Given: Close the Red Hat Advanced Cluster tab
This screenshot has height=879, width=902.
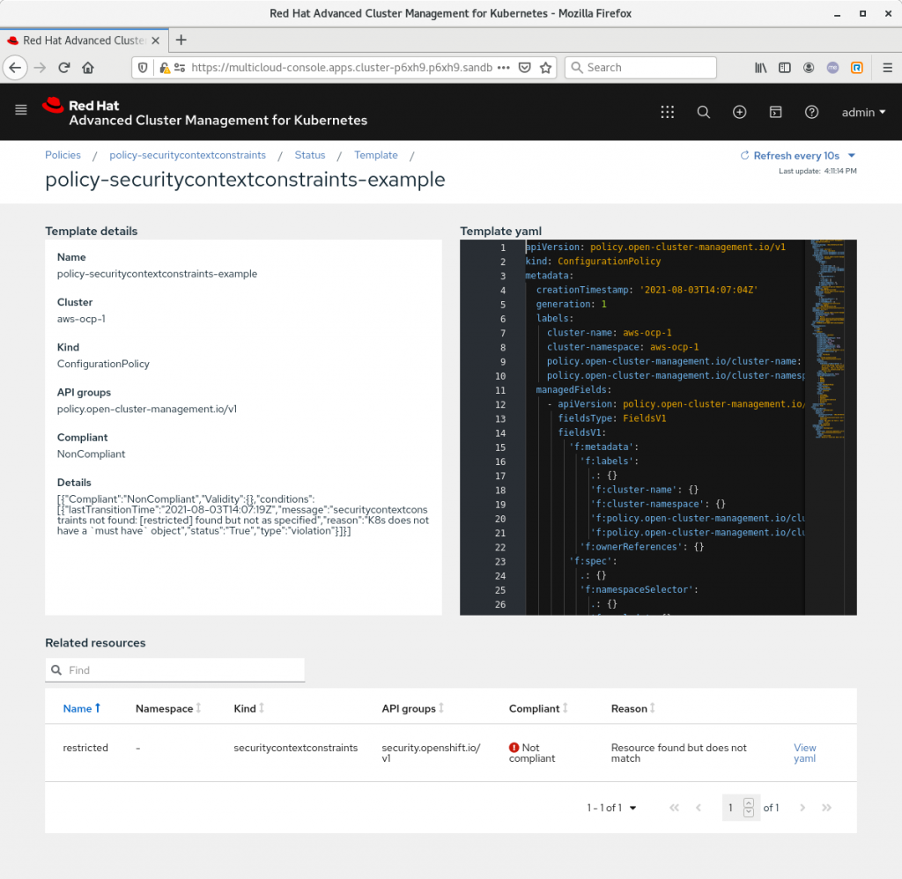Looking at the screenshot, I should [x=155, y=41].
